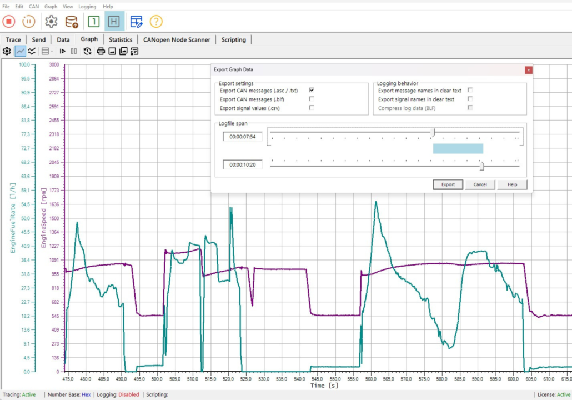Click the Export button in dialog
The height and width of the screenshot is (400, 572).
pyautogui.click(x=448, y=184)
